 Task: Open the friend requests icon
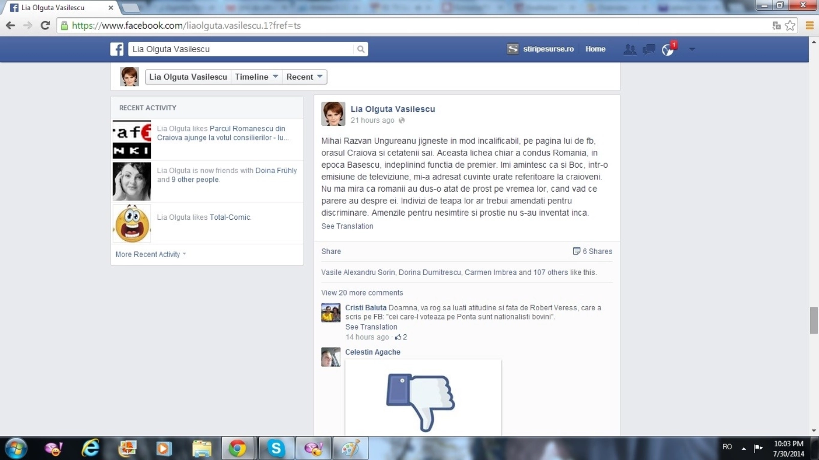[x=630, y=49]
